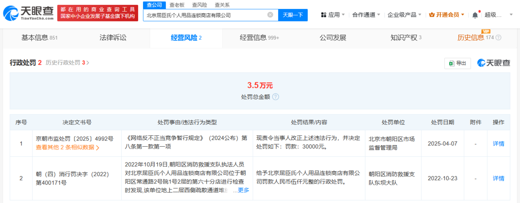Click the 网络反不正当竞争暂行规定 violation cell
The height and width of the screenshot is (203, 520).
click(187, 143)
